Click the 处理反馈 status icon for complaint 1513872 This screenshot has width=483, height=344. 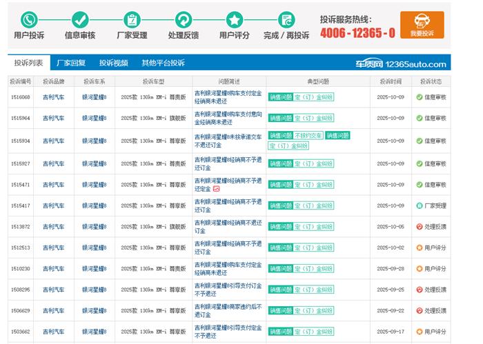[x=420, y=227]
